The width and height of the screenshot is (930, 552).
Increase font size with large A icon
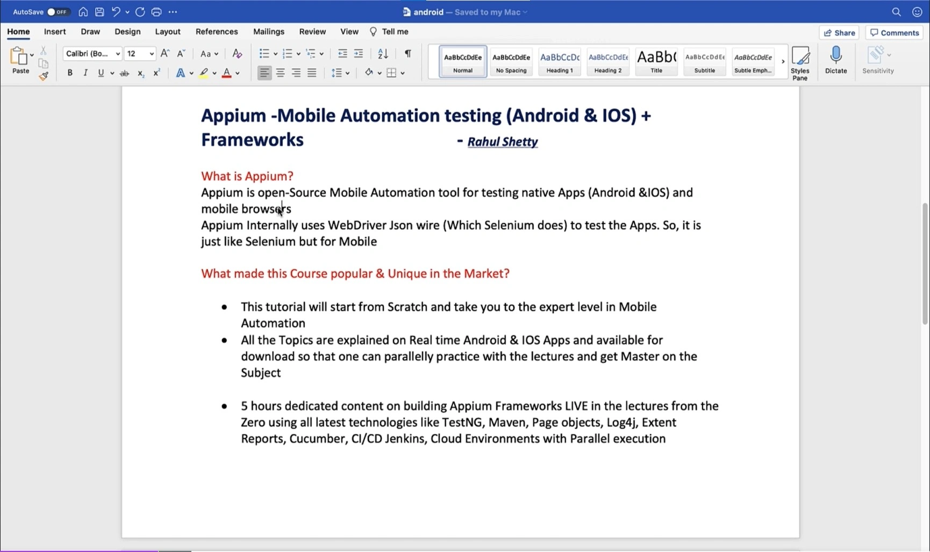[x=165, y=53]
